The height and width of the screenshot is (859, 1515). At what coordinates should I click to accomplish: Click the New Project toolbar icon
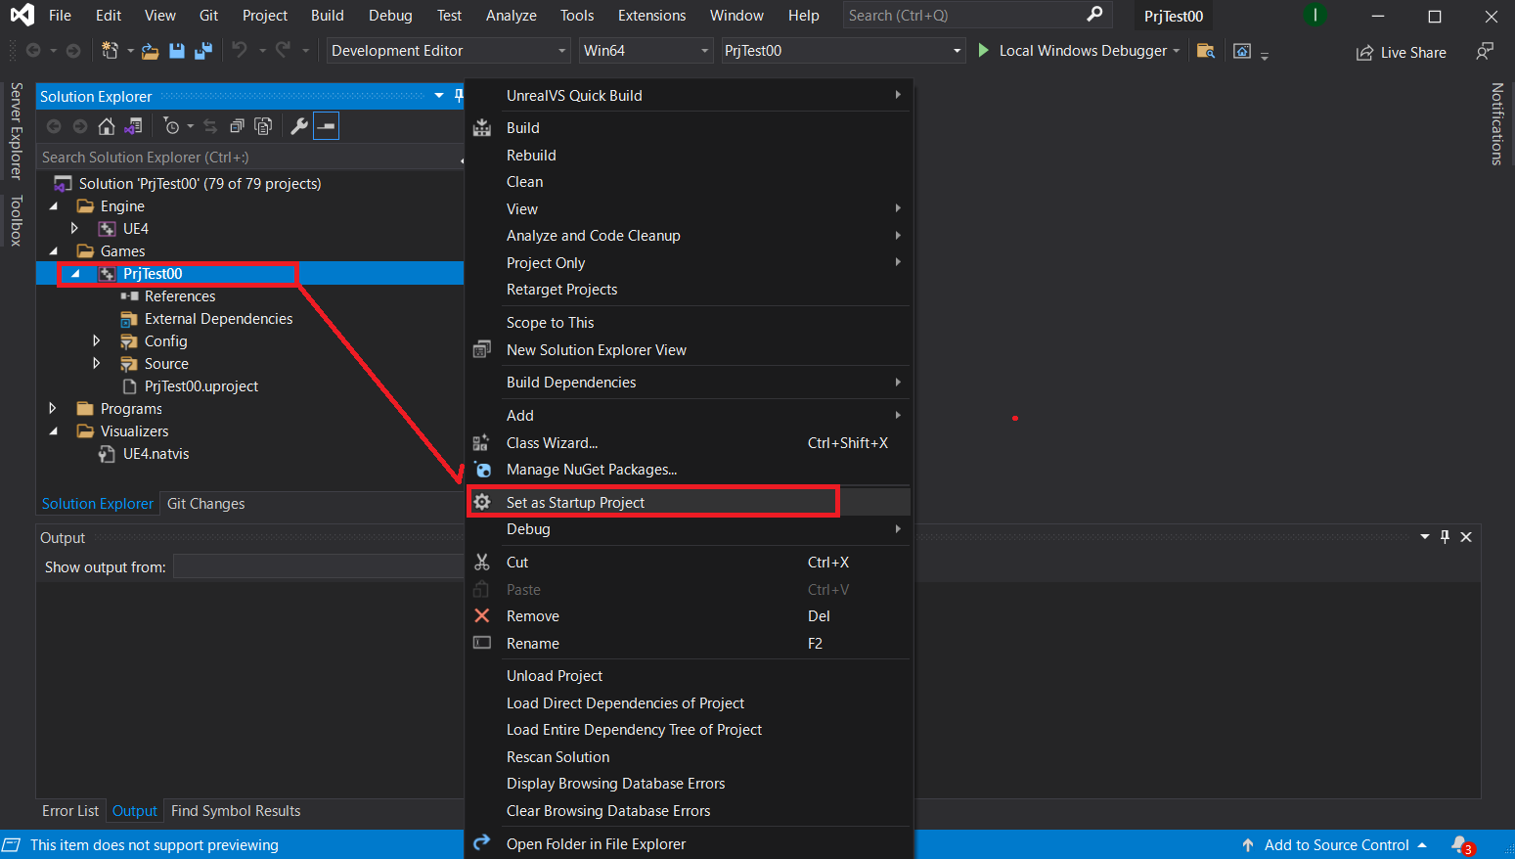110,51
